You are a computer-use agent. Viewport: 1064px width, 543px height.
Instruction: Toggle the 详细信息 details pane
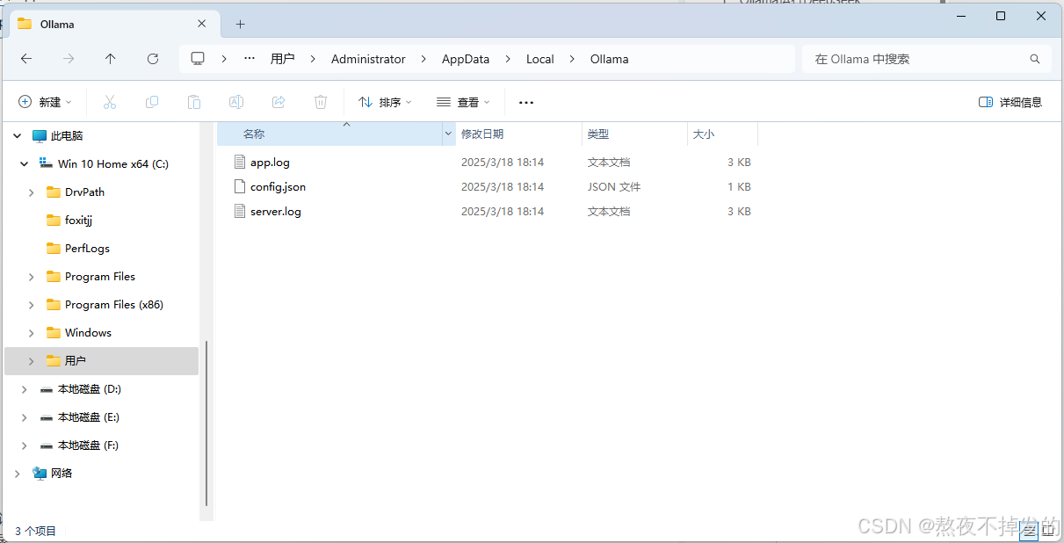1010,102
